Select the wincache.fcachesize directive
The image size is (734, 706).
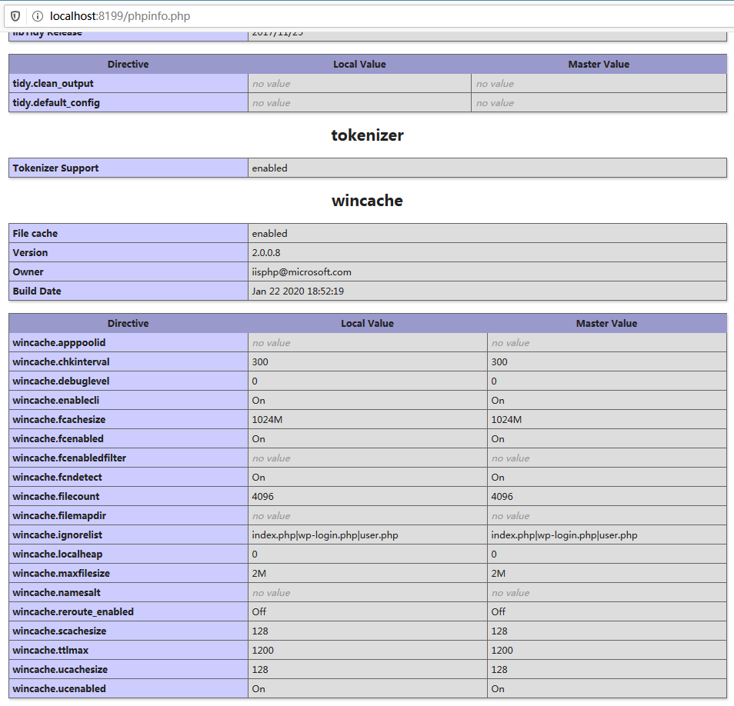point(128,419)
